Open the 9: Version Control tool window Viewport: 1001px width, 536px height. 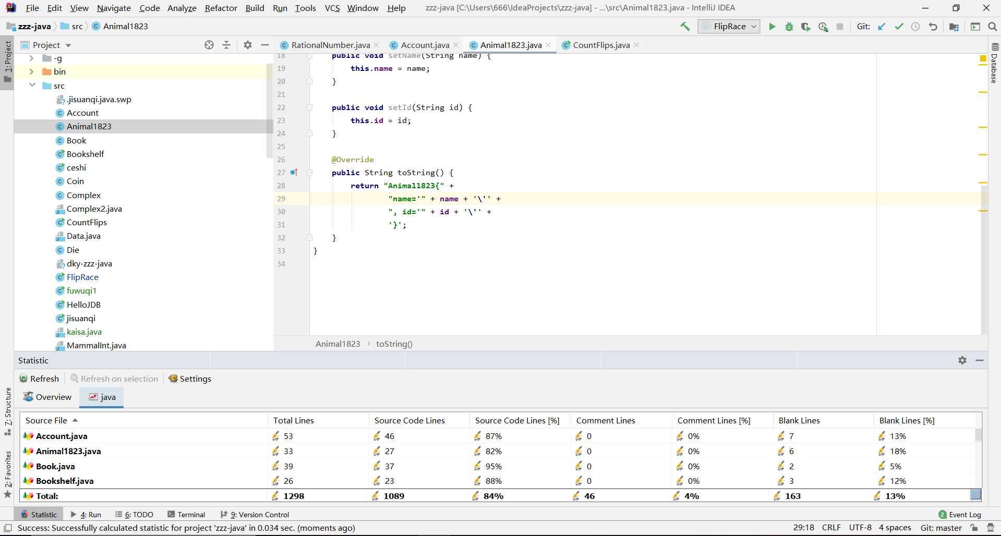[255, 514]
